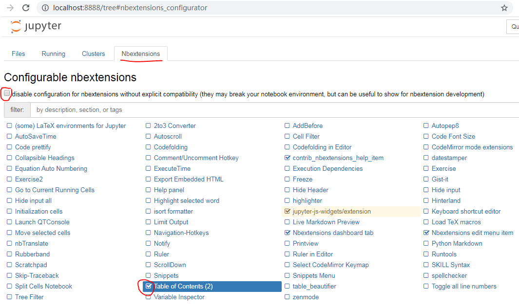The height and width of the screenshot is (307, 519).
Task: Enable (some) LaTeX environments for Jupyter checkbox
Action: tap(9, 126)
